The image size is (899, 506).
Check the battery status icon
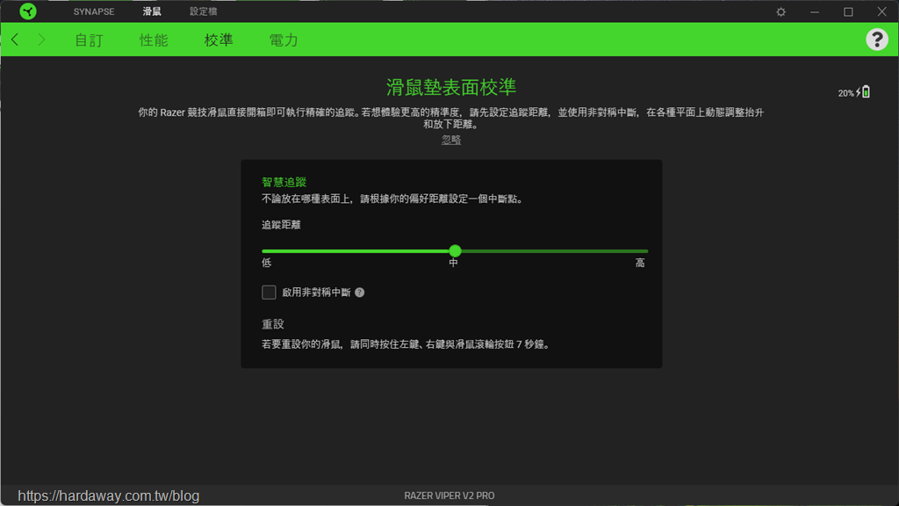click(866, 91)
